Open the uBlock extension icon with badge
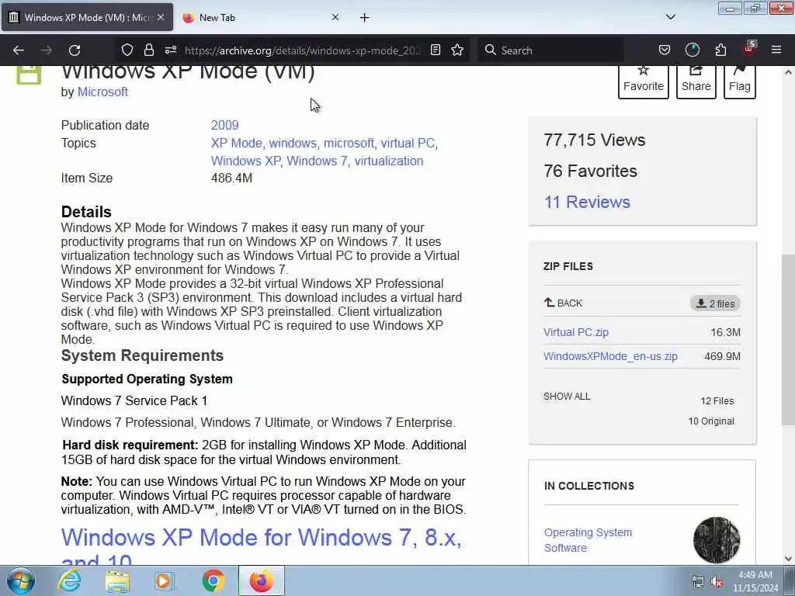 749,49
